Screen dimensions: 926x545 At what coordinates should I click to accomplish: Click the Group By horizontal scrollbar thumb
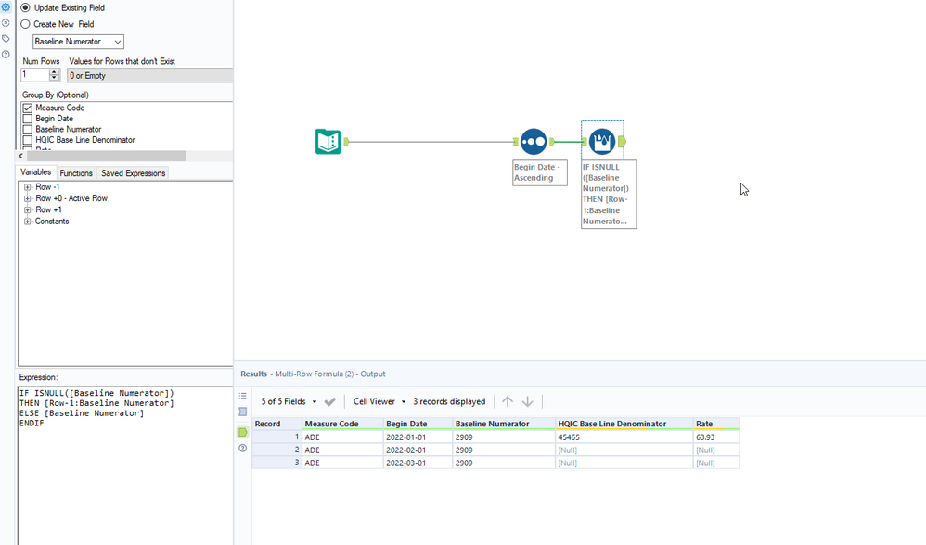[x=107, y=156]
